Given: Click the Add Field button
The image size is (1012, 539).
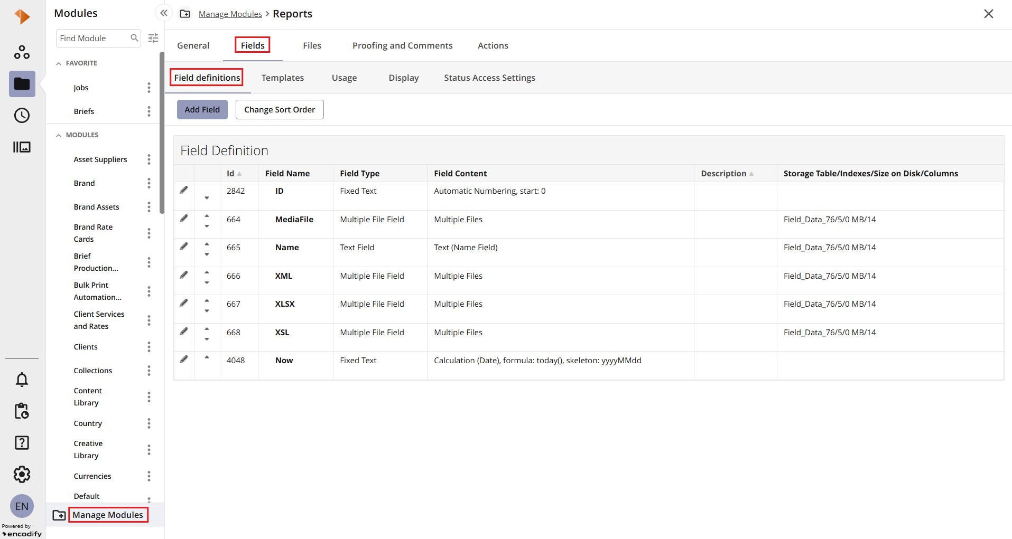Looking at the screenshot, I should pyautogui.click(x=202, y=109).
